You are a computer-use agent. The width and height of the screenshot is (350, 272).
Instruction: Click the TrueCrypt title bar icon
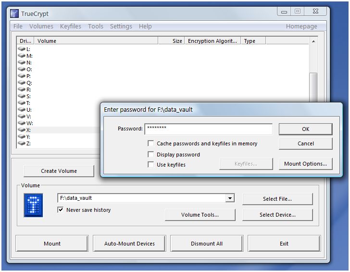(x=14, y=13)
